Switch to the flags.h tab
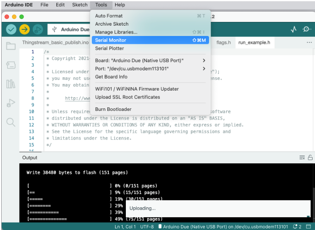The image size is (315, 230). 224,43
